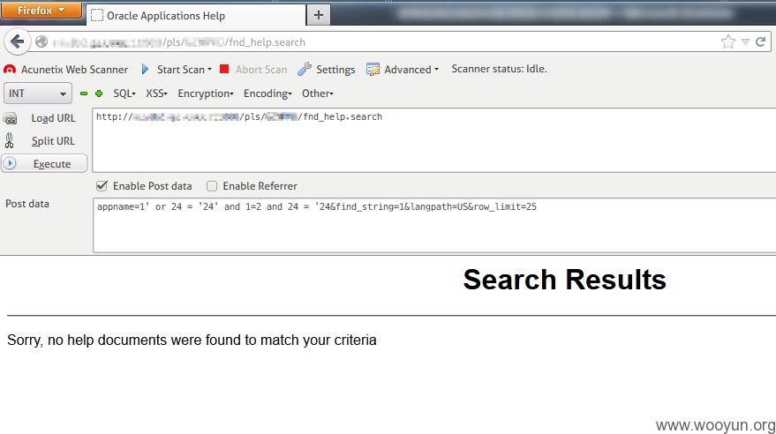The height and width of the screenshot is (434, 776).
Task: Go back using the back arrow
Action: pyautogui.click(x=18, y=42)
